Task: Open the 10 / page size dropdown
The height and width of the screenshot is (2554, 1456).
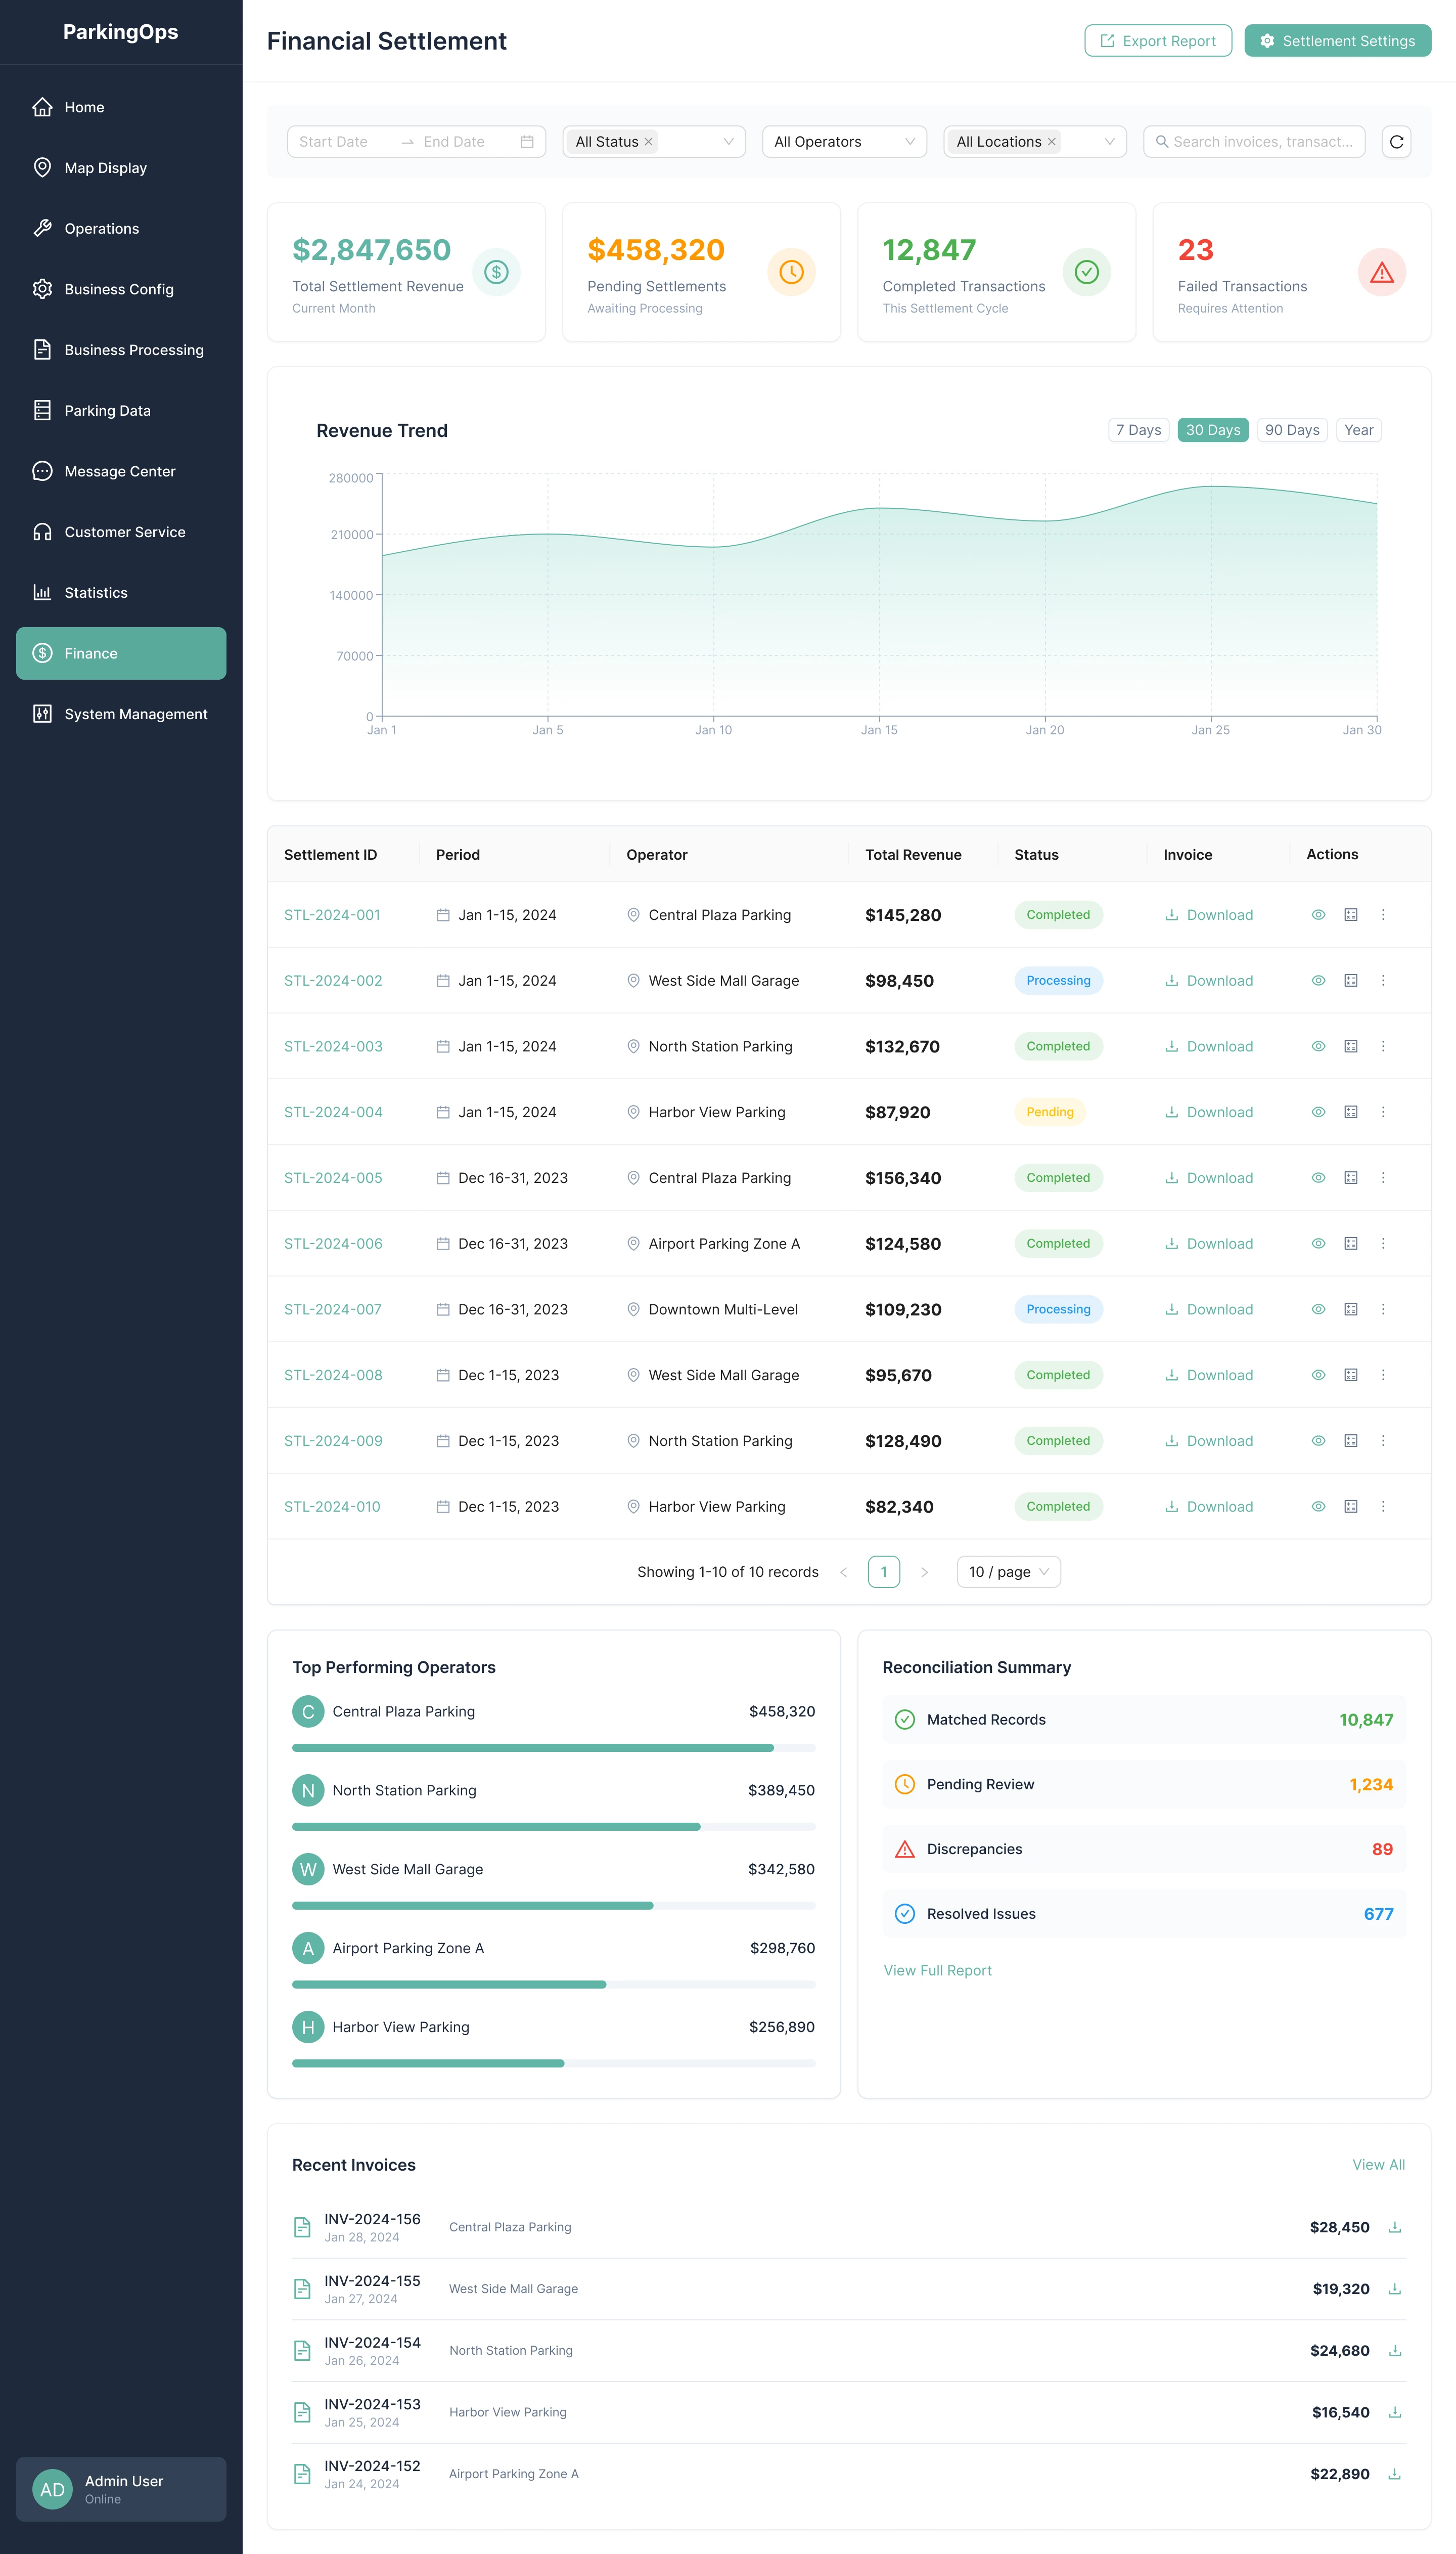Action: coord(1008,1572)
